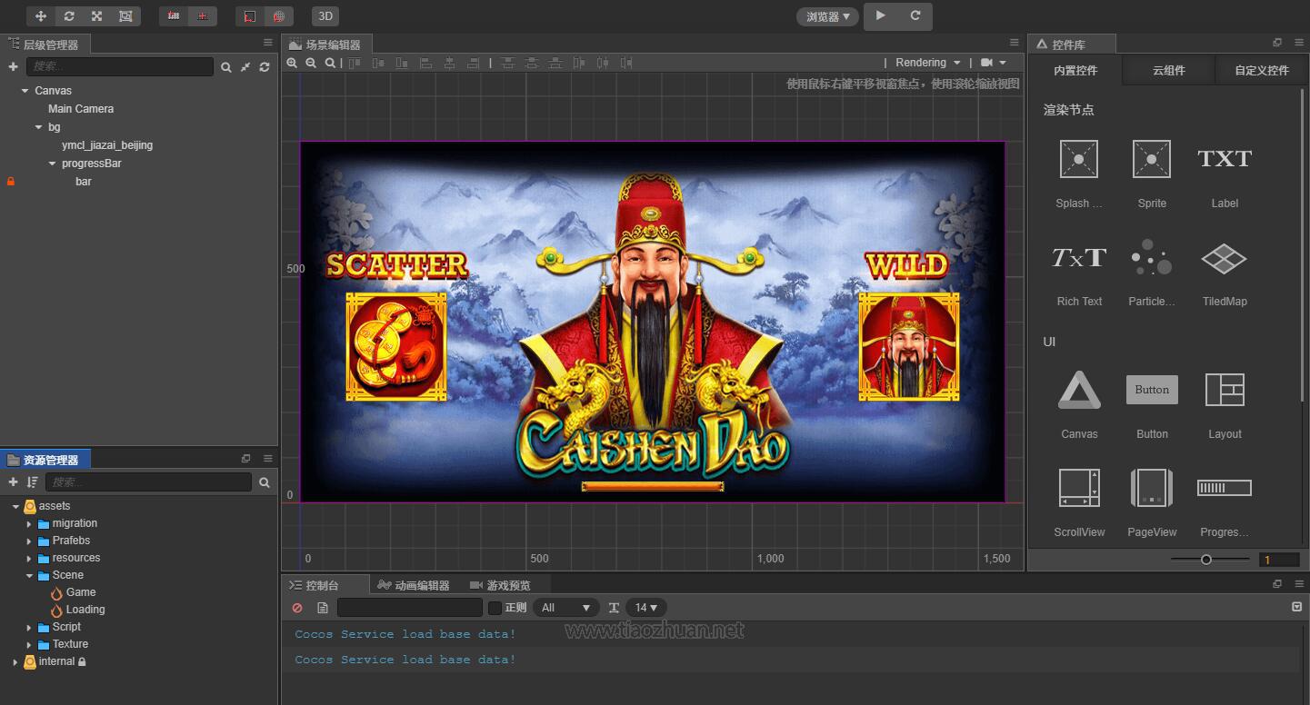Image resolution: width=1310 pixels, height=705 pixels.
Task: Toggle the lock icon beside bar
Action: (11, 182)
